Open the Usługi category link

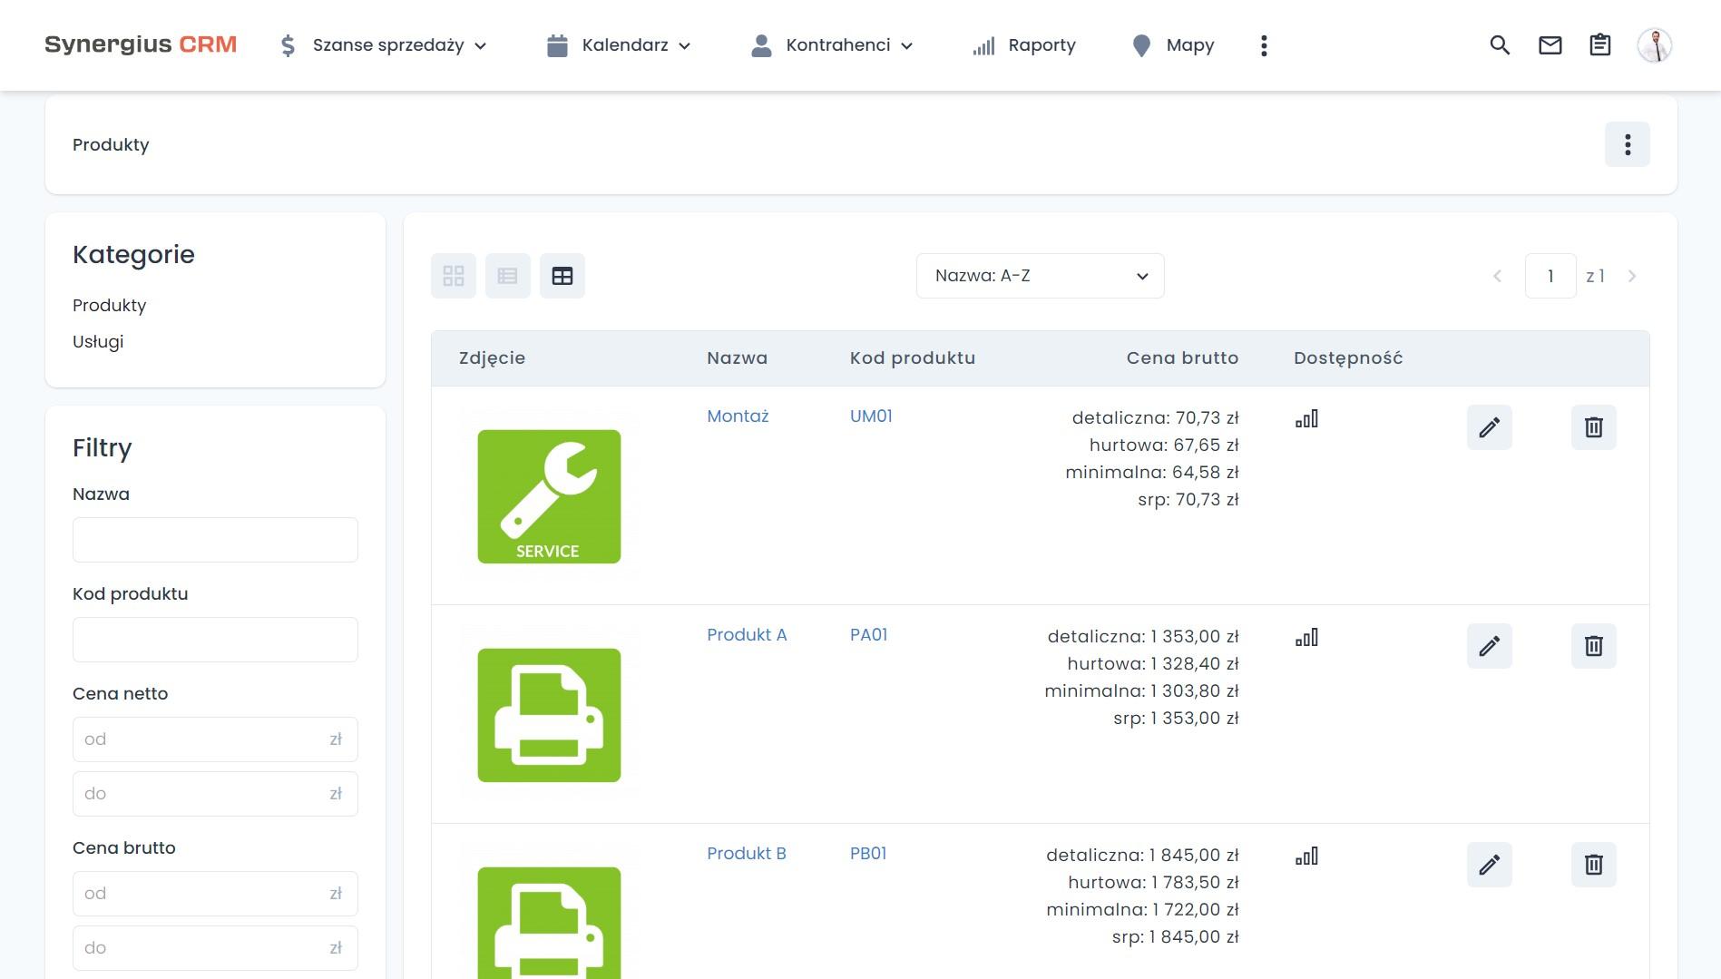(97, 341)
